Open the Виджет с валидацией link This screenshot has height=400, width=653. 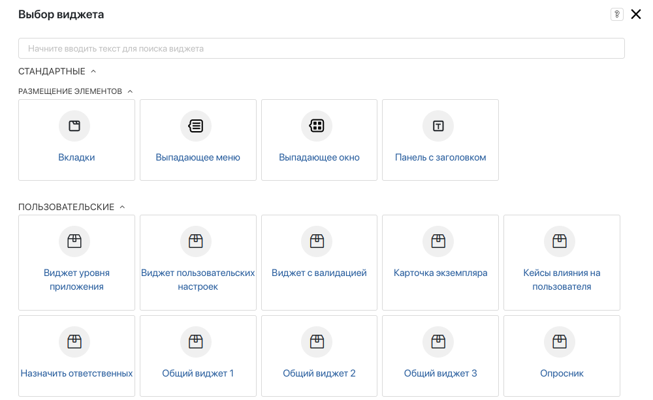coord(319,273)
